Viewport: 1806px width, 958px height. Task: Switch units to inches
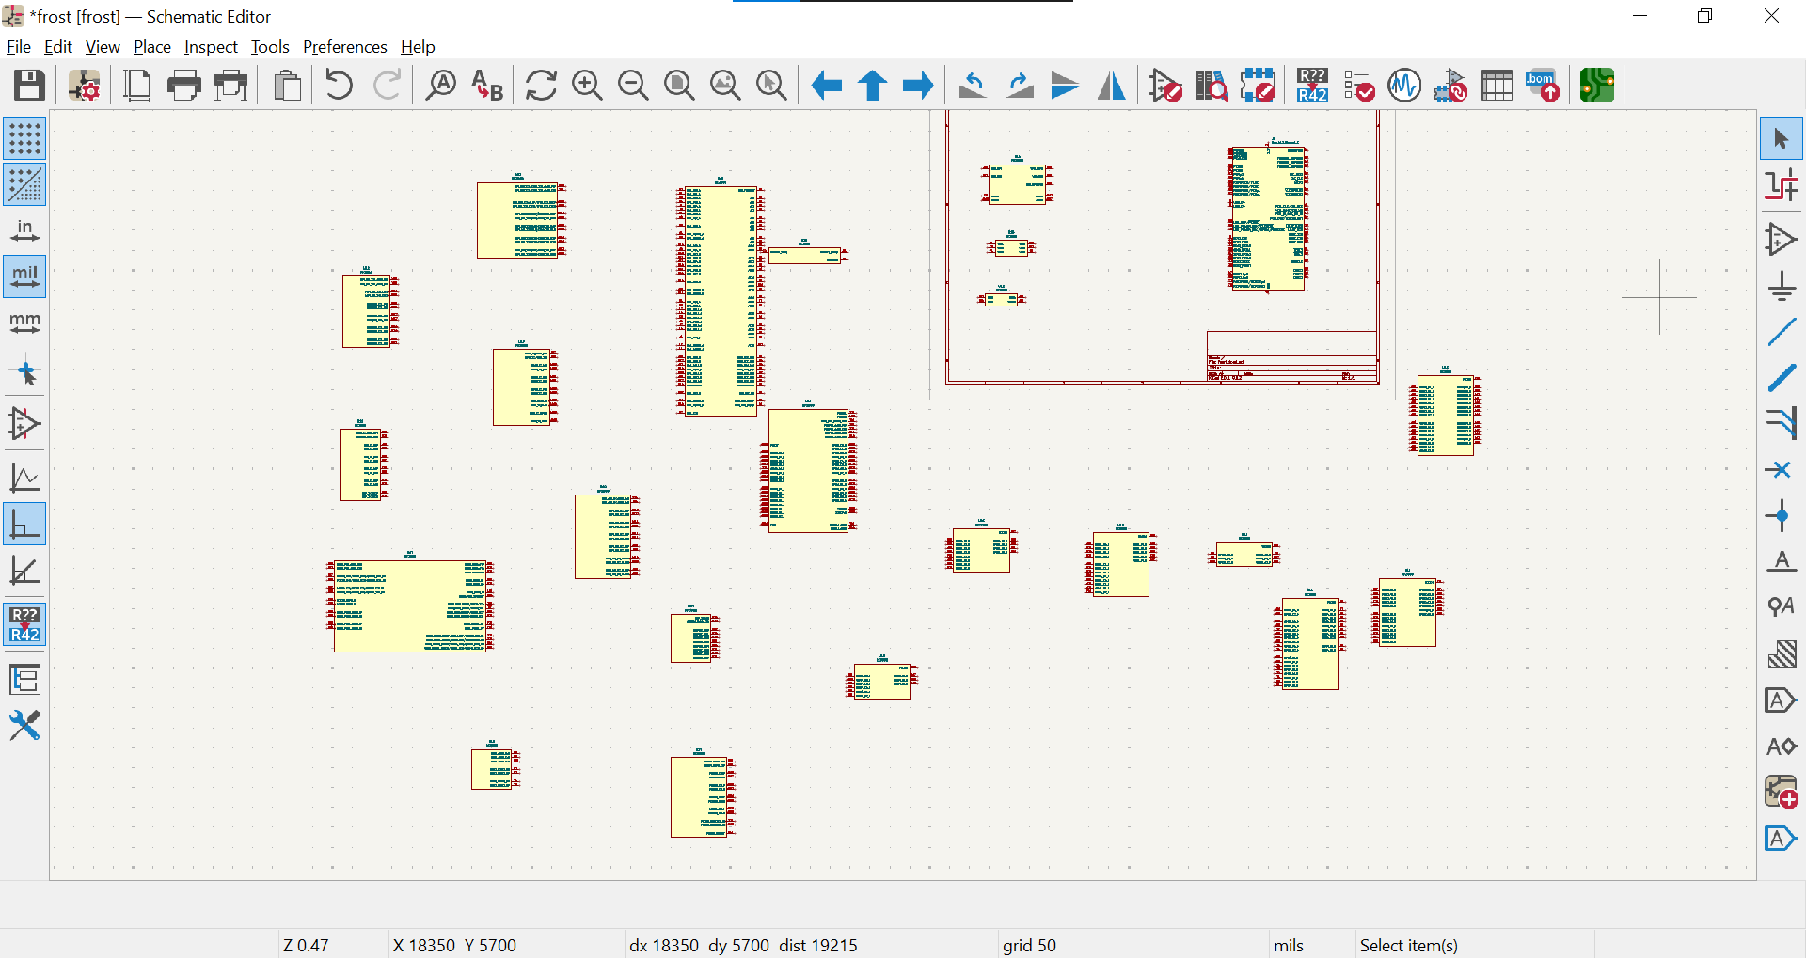(x=24, y=231)
